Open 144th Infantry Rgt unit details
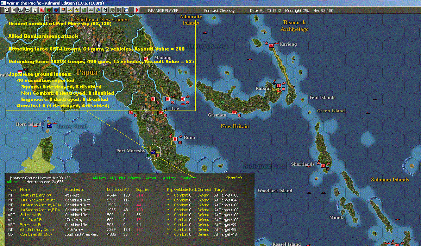Image resolution: width=421 pixels, height=246 pixels. pyautogui.click(x=36, y=195)
